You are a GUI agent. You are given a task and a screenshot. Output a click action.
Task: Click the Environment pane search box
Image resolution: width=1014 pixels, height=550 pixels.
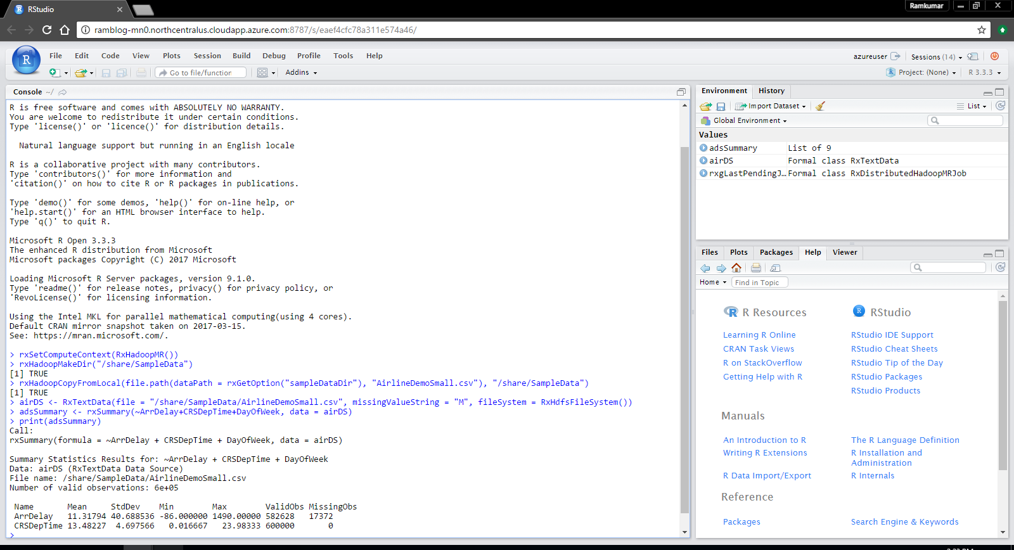pos(965,120)
